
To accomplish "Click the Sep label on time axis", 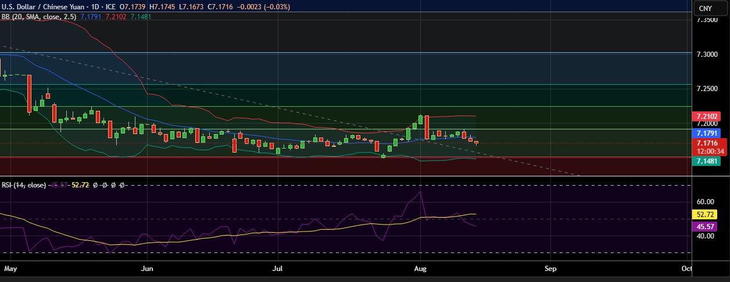I will [550, 269].
